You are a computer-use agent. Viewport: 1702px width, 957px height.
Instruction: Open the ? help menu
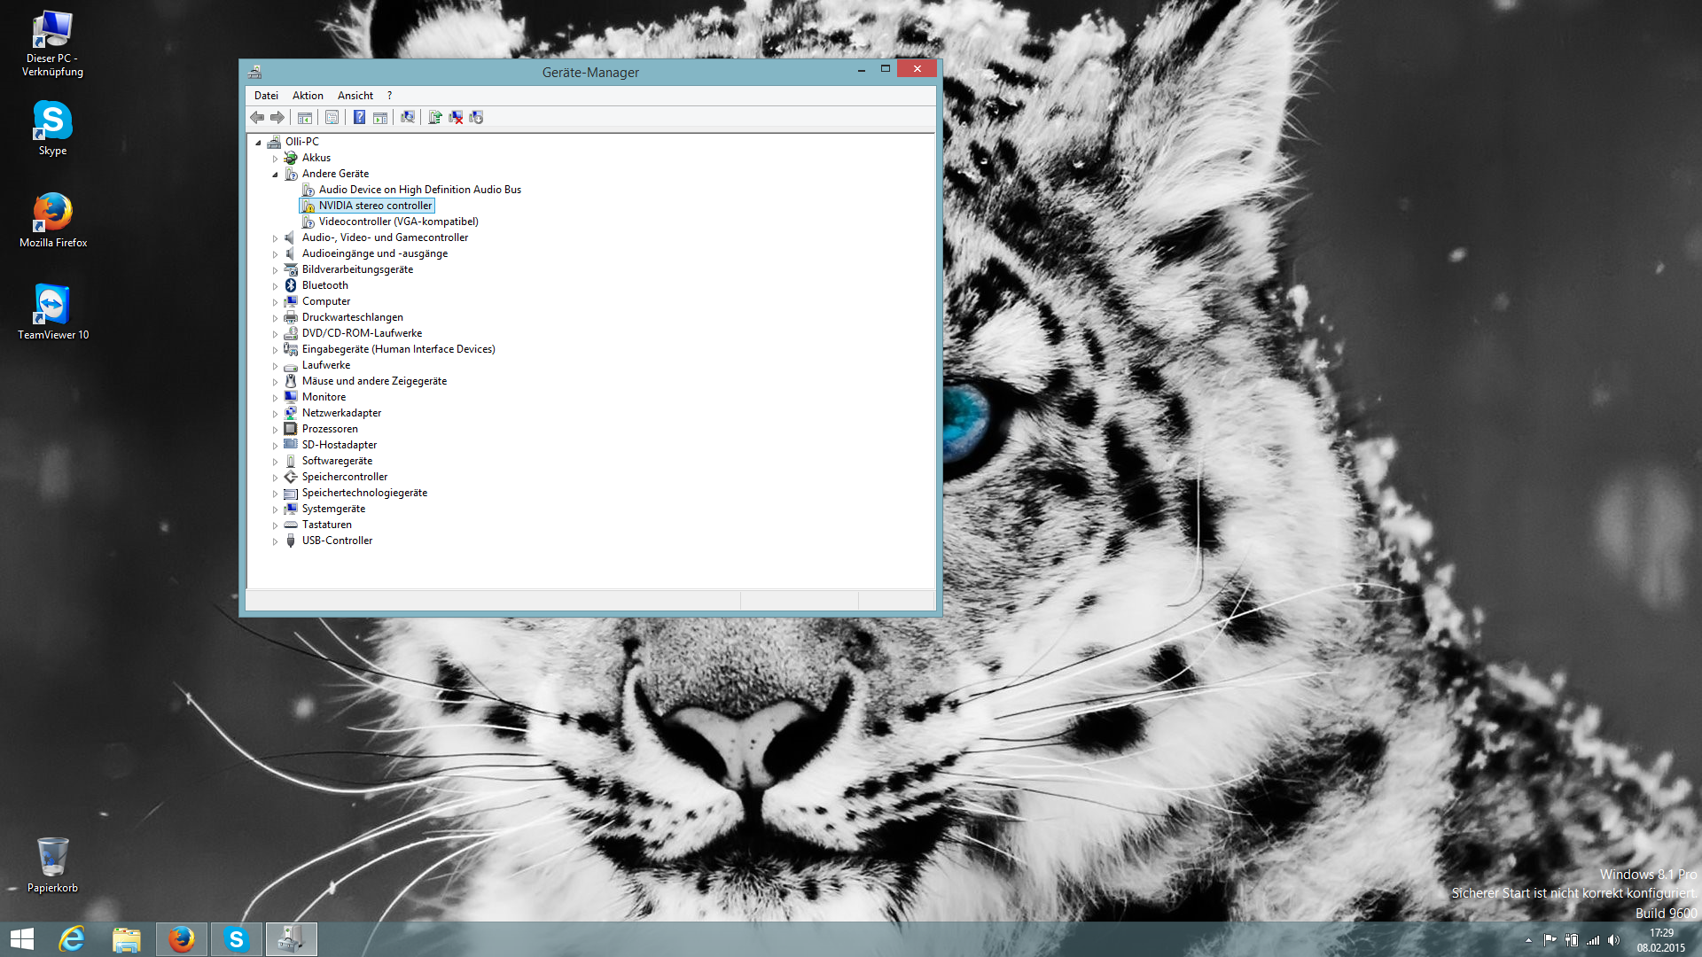389,96
